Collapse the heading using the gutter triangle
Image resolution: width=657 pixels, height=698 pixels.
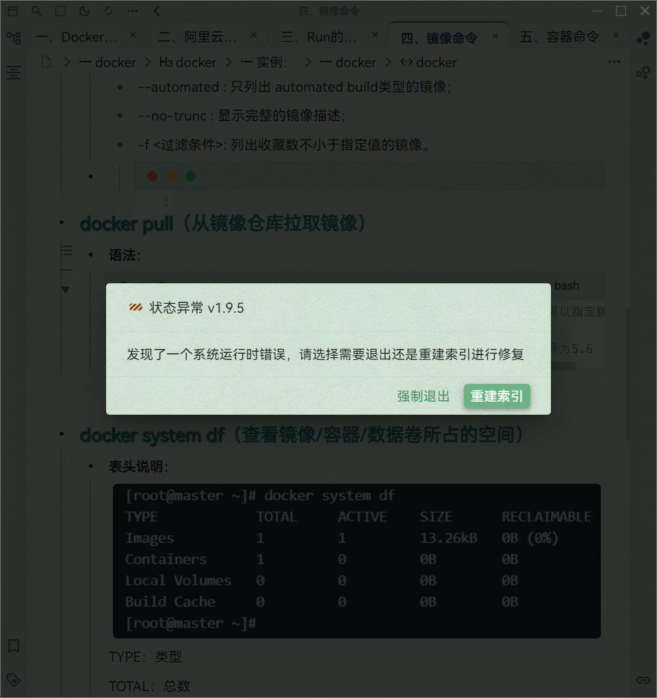[x=65, y=289]
